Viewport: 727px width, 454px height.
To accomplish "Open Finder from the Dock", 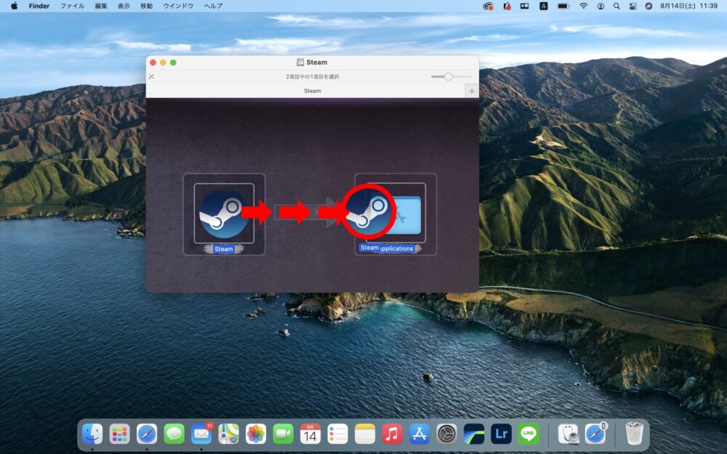I will [x=92, y=434].
